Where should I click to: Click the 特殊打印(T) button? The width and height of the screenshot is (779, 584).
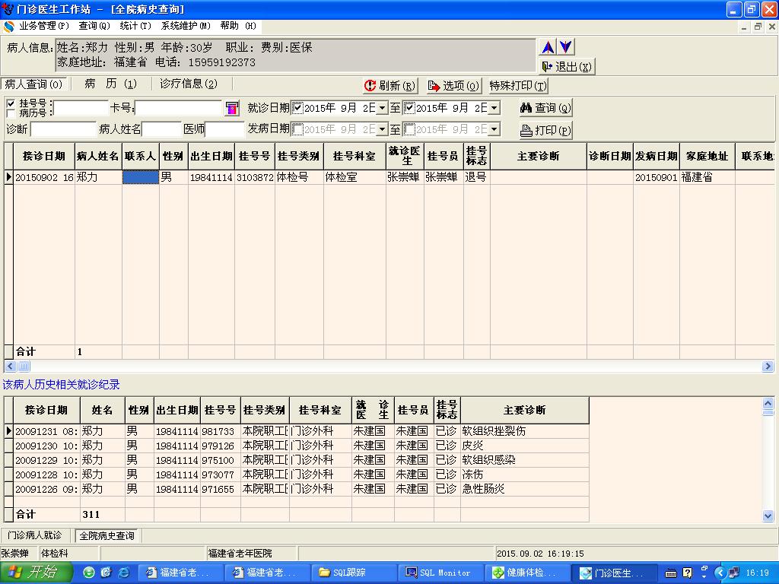[x=518, y=86]
